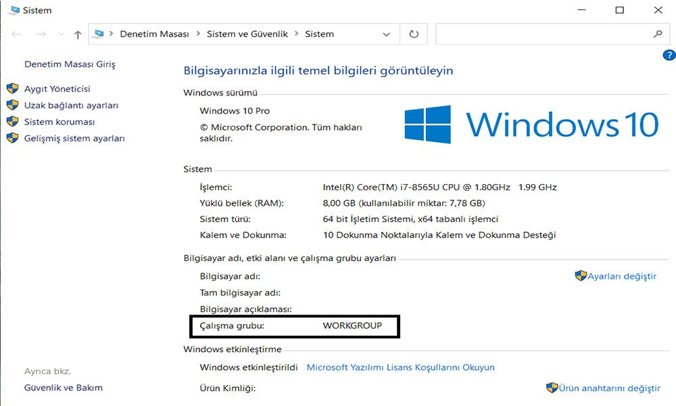Open the recent locations dropdown arrow
This screenshot has width=676, height=406.
tap(61, 34)
